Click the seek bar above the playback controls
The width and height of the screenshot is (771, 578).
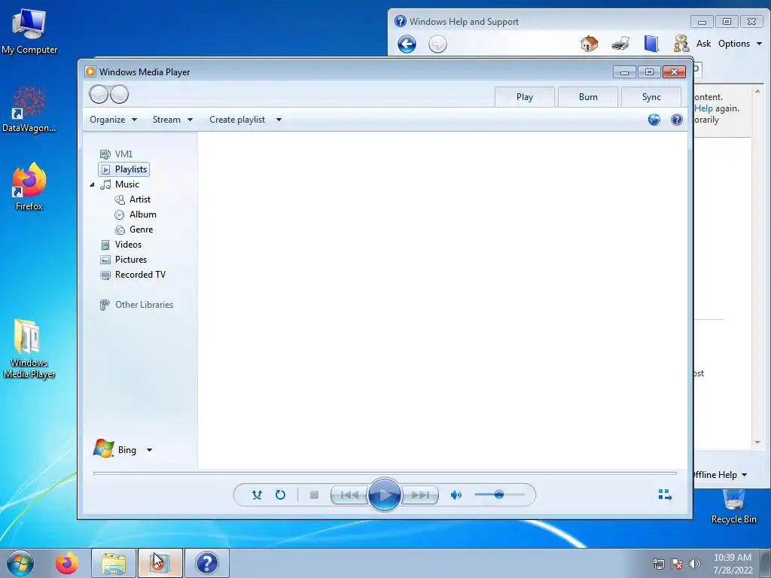[x=385, y=473]
